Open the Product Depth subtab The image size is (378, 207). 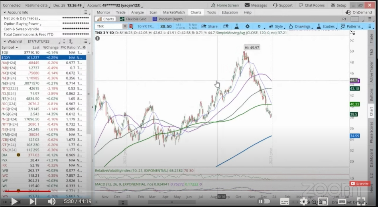(x=167, y=19)
